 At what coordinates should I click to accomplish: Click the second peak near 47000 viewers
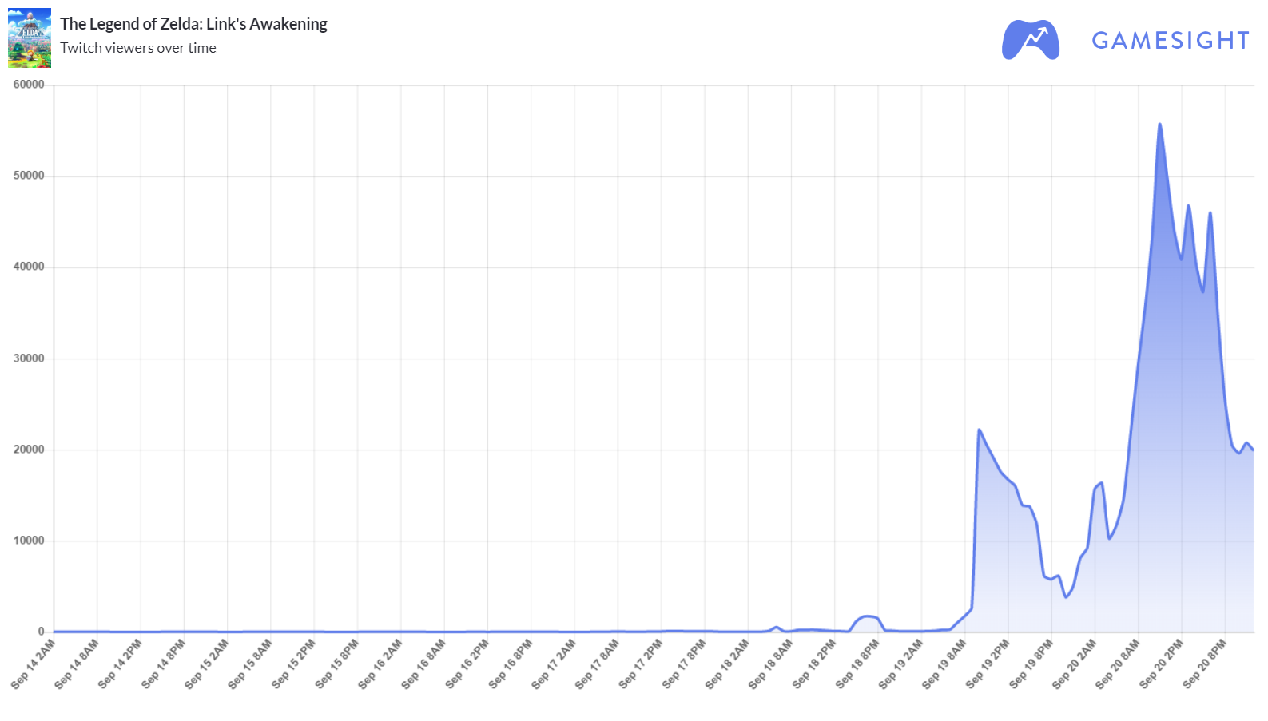pos(1188,206)
